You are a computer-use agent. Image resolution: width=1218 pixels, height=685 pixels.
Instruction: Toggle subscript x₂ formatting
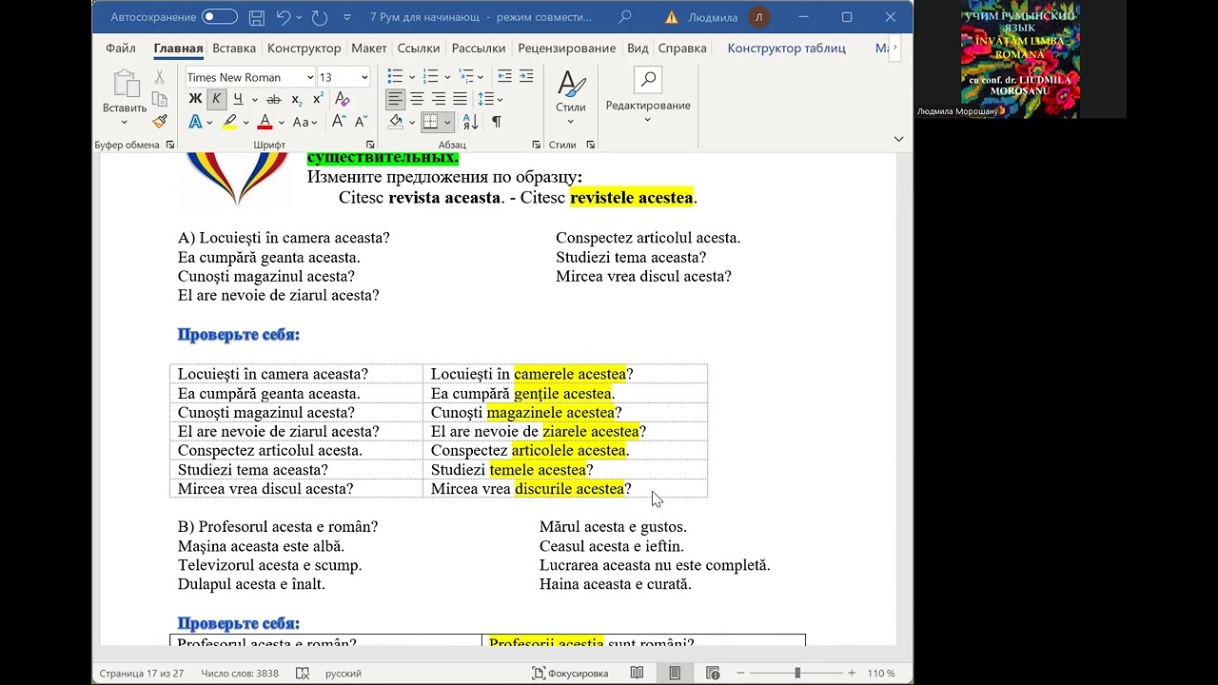297,99
